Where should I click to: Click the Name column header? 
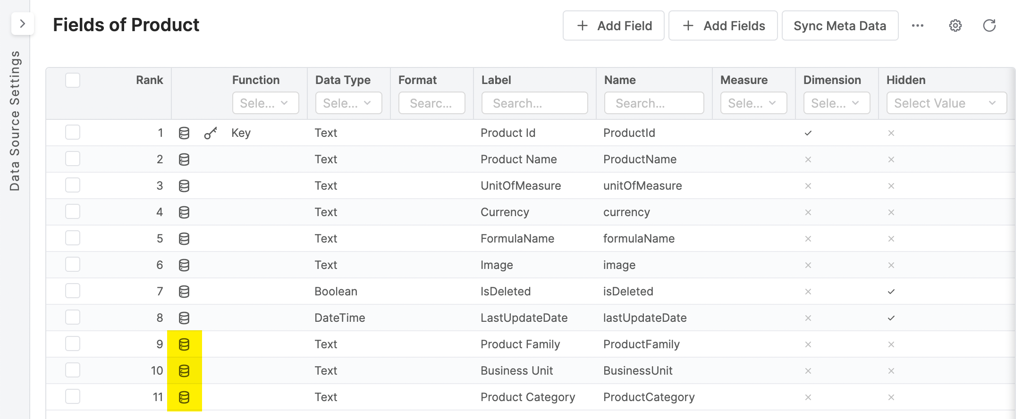coord(620,80)
